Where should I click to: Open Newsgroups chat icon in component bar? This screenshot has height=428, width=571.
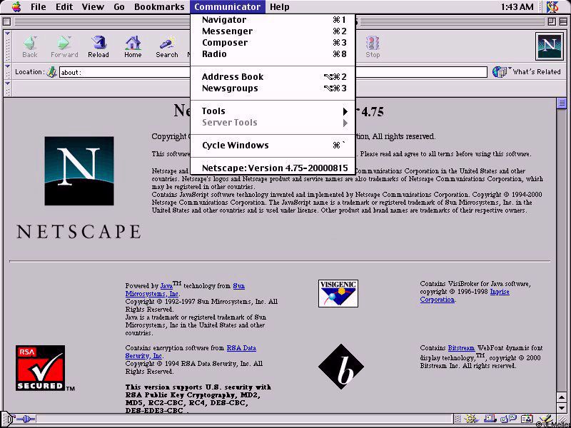[508, 419]
